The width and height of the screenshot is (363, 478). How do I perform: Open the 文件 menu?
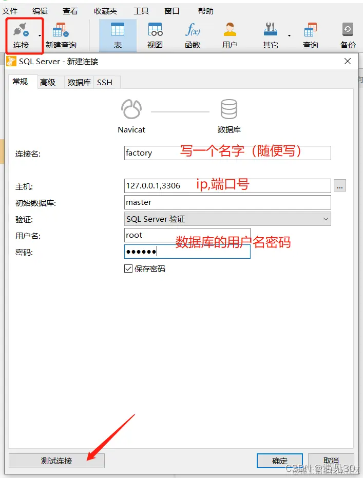10,11
